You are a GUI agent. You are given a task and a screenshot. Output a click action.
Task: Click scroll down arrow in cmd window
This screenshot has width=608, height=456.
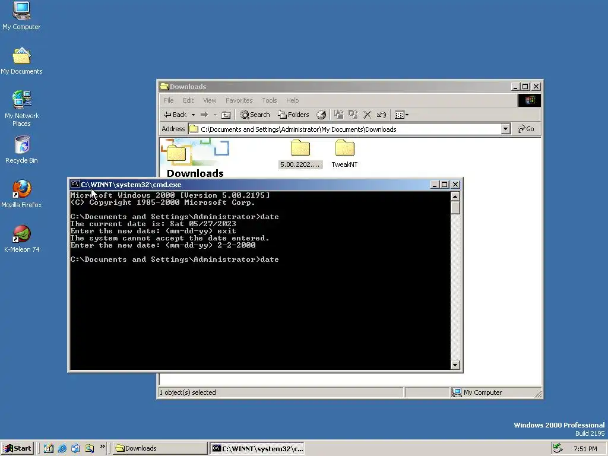[x=455, y=365]
